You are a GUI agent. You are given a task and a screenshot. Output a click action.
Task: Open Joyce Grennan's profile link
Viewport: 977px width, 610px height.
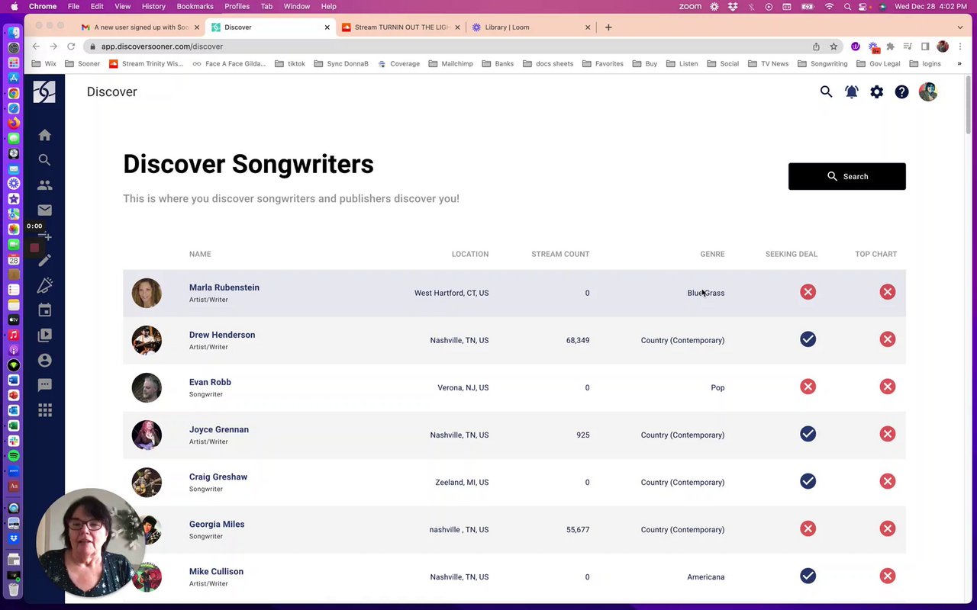(219, 429)
